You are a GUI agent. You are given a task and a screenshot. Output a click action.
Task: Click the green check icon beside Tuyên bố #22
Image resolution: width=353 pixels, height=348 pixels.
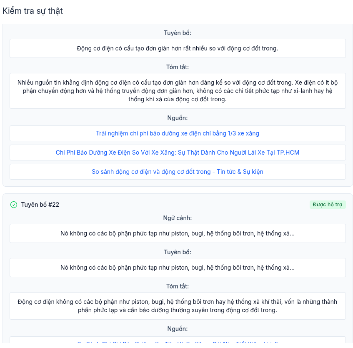[x=14, y=205]
